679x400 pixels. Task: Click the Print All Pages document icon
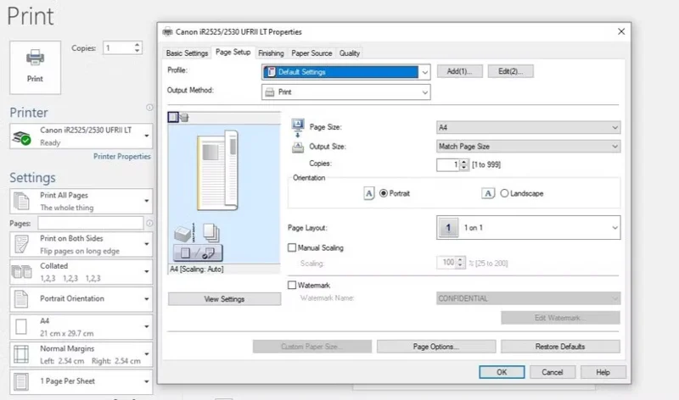click(x=21, y=202)
